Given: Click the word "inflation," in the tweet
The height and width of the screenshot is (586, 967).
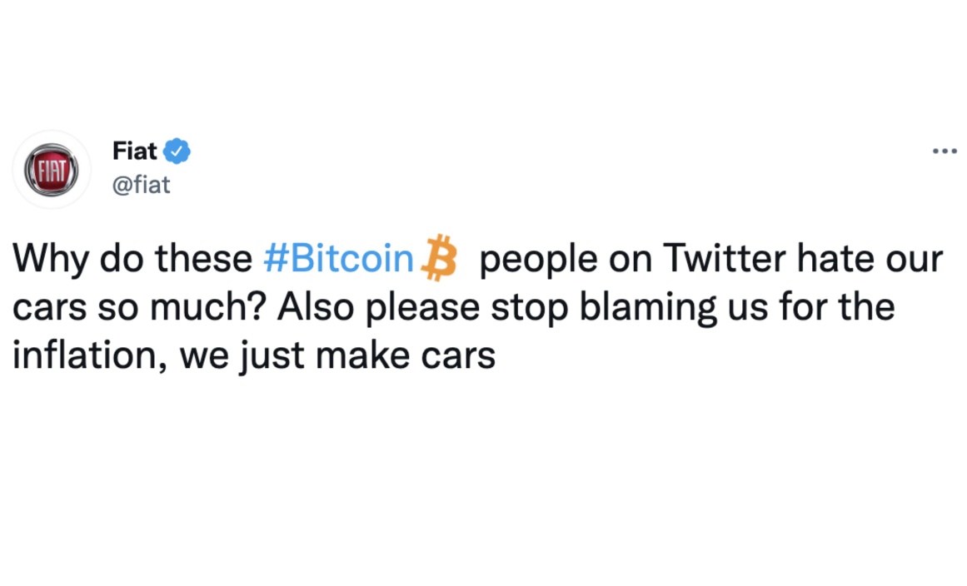Looking at the screenshot, I should 91,355.
